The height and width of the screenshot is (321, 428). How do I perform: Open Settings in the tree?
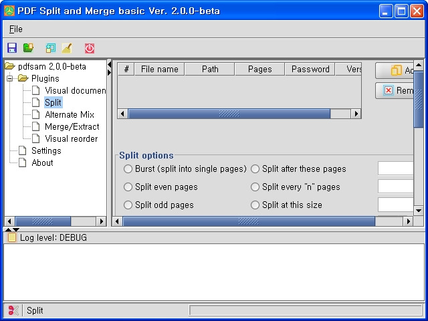point(46,150)
